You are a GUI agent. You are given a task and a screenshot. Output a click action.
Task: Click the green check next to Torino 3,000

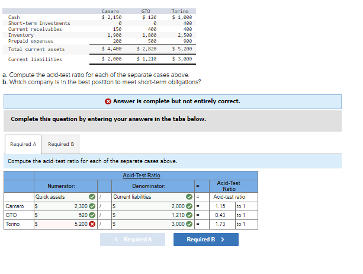tap(189, 224)
